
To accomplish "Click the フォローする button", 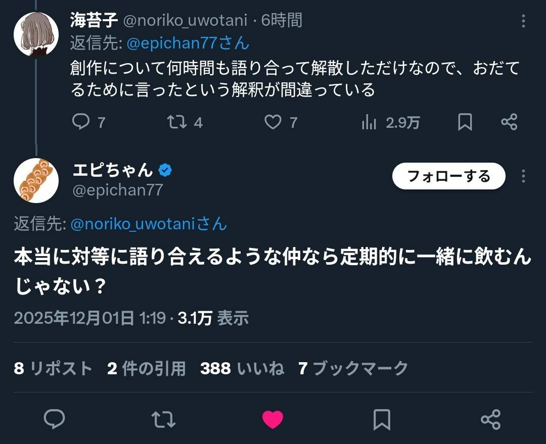I will click(448, 176).
